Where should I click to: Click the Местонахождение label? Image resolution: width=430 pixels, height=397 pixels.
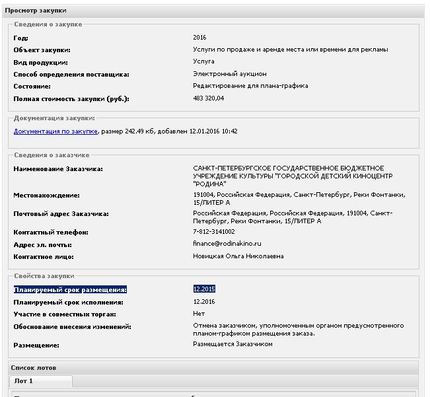pyautogui.click(x=47, y=196)
